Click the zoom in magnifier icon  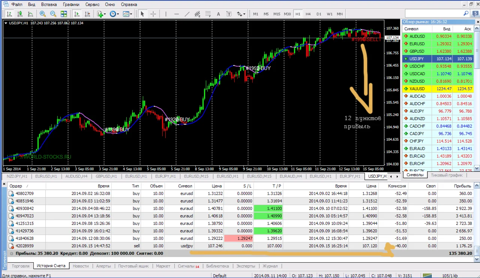click(x=43, y=14)
